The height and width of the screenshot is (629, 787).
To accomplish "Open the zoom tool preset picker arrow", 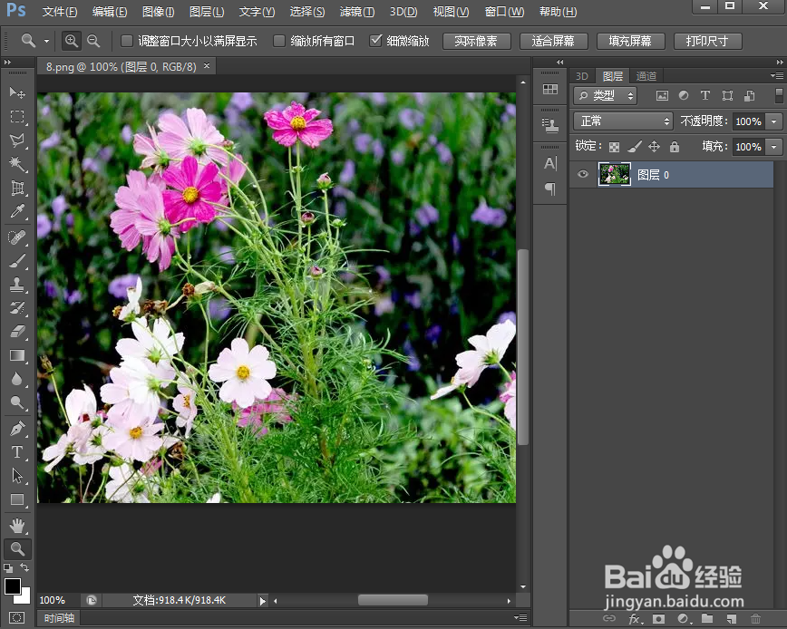I will point(46,41).
